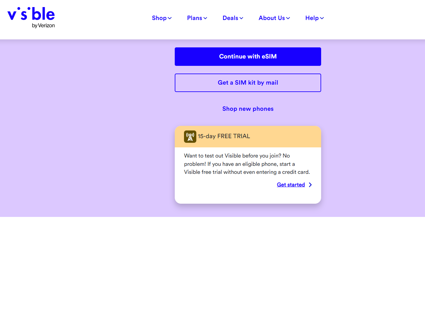Screen dimensions: 425x332
Task: Click the cell tower trial icon
Action: tap(190, 137)
